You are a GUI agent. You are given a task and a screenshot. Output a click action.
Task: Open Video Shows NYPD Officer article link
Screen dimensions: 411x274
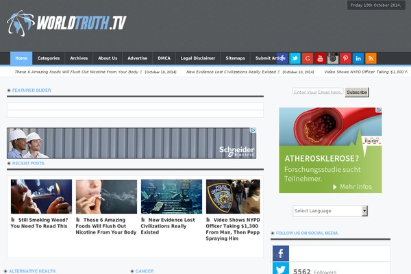pos(233,229)
